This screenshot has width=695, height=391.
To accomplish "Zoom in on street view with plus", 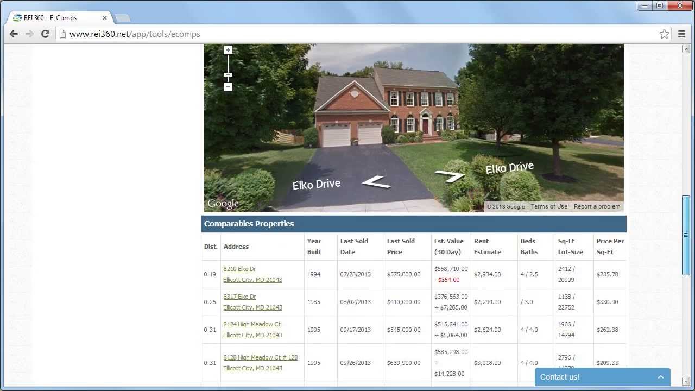I will pyautogui.click(x=228, y=50).
